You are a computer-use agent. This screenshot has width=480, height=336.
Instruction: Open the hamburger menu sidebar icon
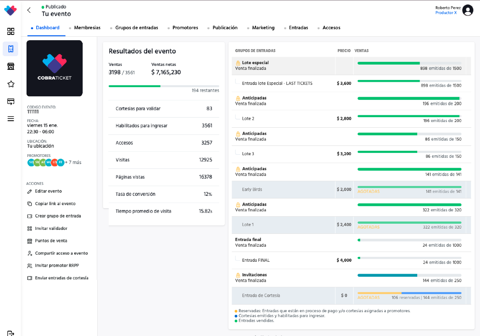click(x=11, y=119)
